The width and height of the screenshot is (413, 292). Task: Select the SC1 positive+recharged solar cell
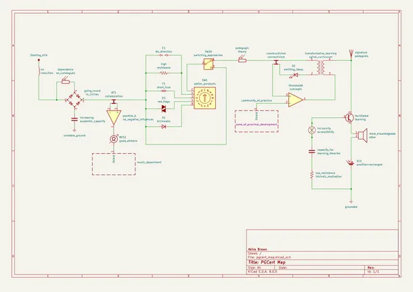(351, 161)
